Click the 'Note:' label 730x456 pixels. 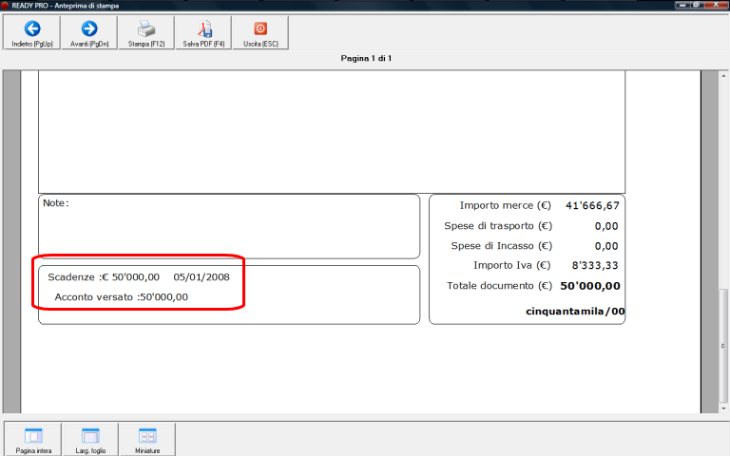(56, 203)
